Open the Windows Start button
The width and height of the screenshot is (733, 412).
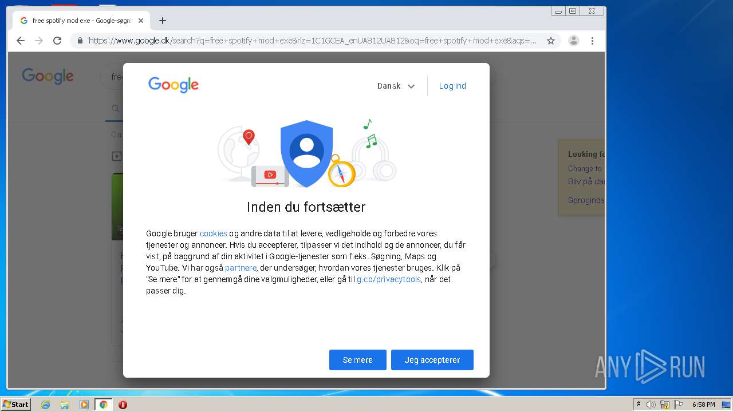coord(16,404)
